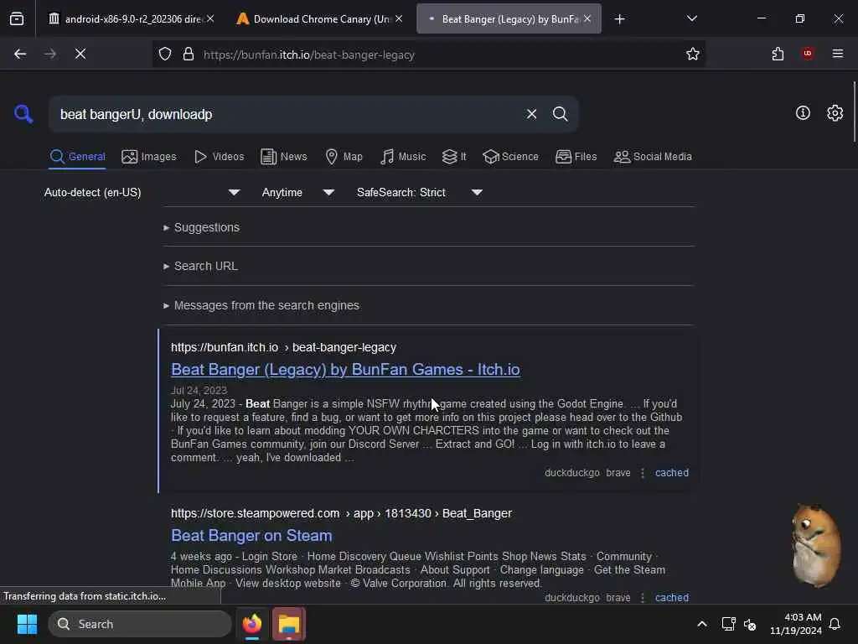Open Firefox application hamburger menu
Image resolution: width=858 pixels, height=644 pixels.
pos(837,53)
